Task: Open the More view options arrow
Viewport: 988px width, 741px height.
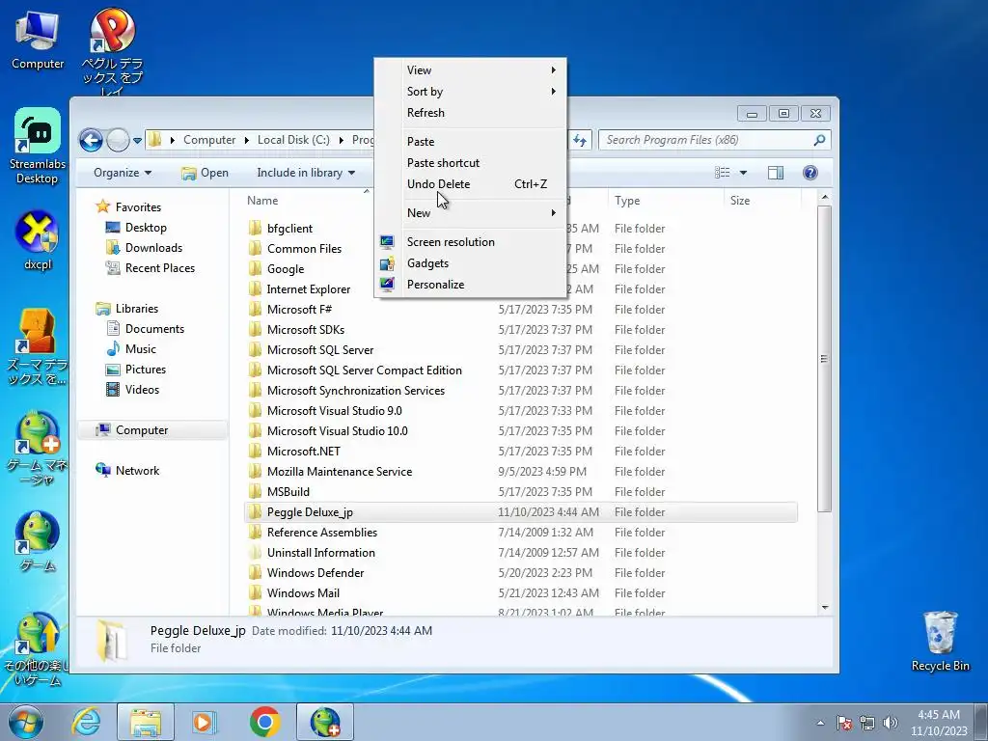Action: coord(744,173)
